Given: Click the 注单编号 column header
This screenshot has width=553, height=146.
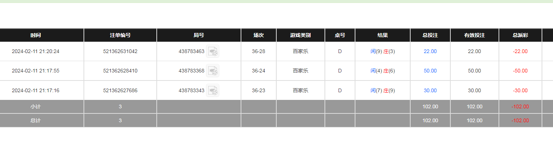Looking at the screenshot, I should pos(120,35).
